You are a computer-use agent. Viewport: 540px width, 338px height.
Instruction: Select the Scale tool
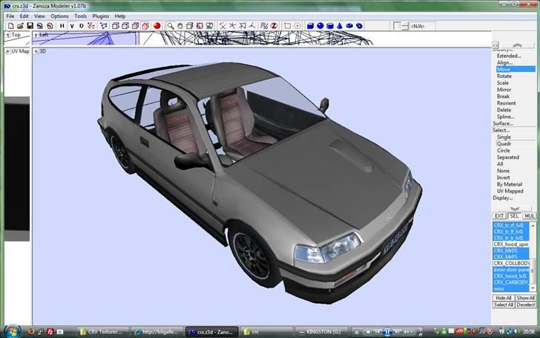pos(503,82)
